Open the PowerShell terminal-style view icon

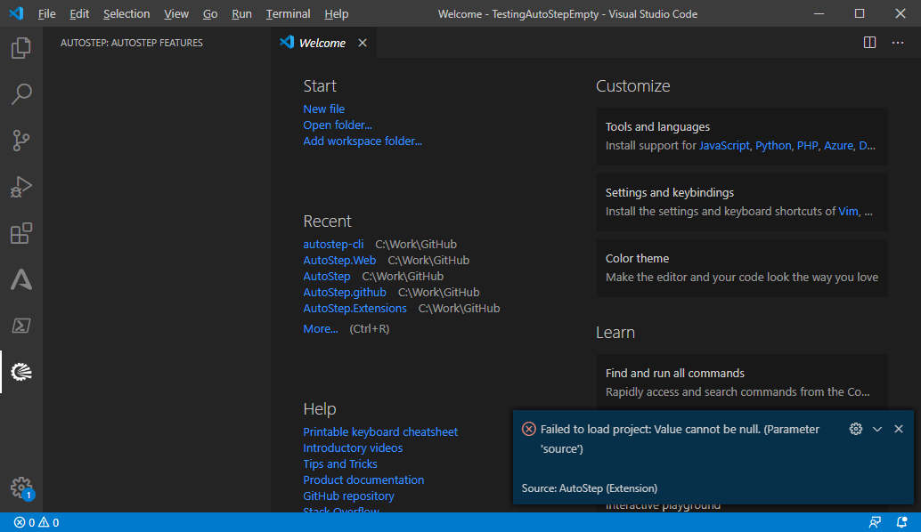(21, 326)
